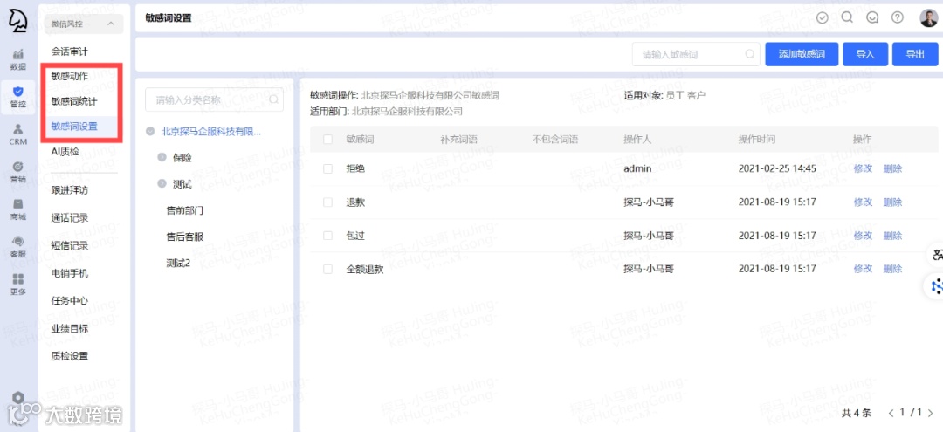Select 售前部门 category
Screen dimensions: 943x432
point(184,210)
